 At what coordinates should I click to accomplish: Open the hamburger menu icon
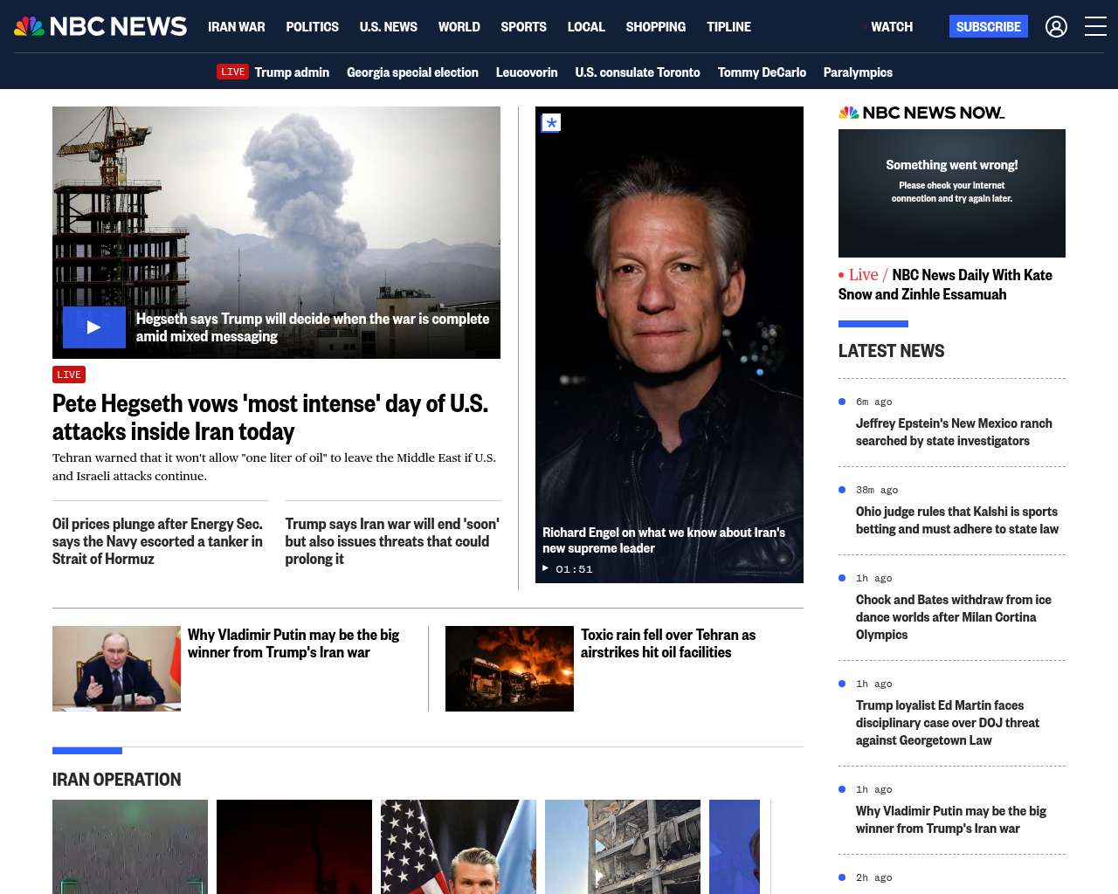(1095, 27)
